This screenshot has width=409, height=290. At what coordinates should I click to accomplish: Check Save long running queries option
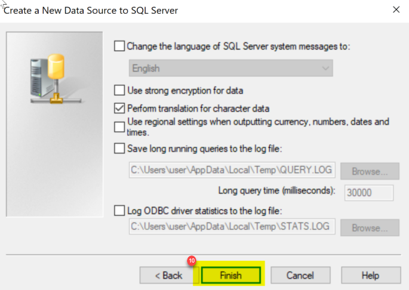pyautogui.click(x=119, y=149)
